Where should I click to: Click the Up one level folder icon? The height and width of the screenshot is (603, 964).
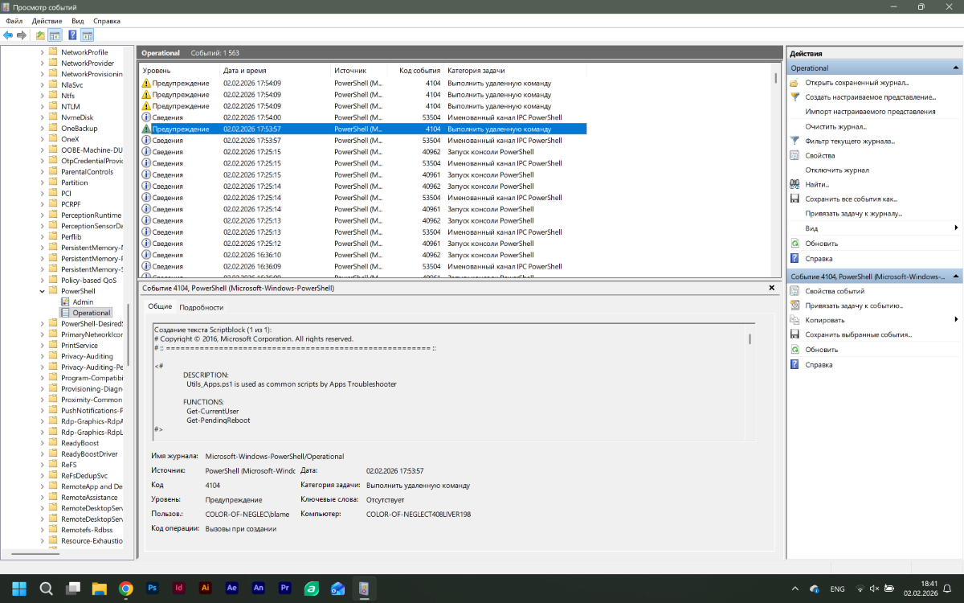tap(40, 35)
